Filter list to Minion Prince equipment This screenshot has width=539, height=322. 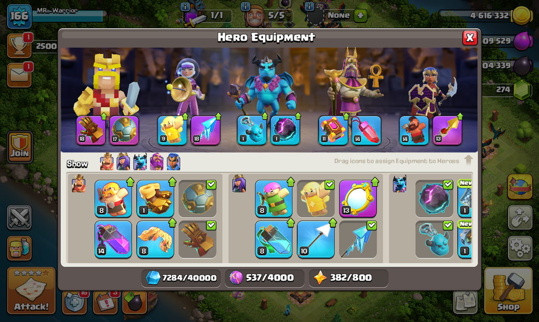click(x=140, y=162)
